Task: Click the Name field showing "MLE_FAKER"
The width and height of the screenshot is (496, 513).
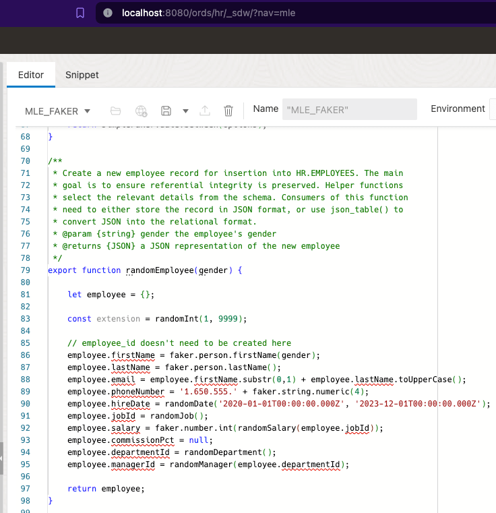Action: [x=349, y=109]
